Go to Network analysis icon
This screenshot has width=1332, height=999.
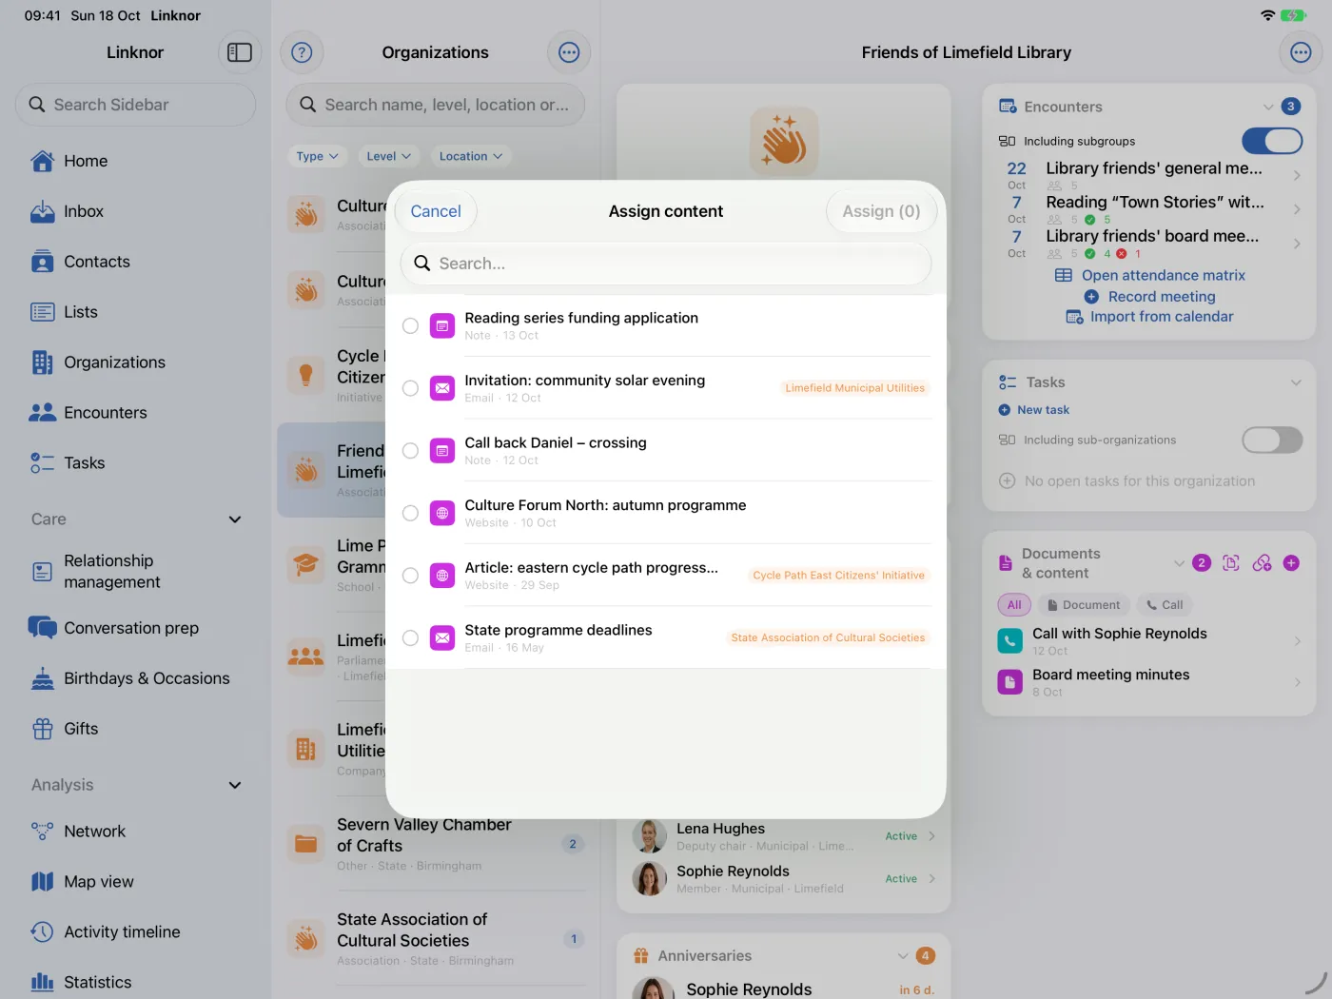click(43, 832)
